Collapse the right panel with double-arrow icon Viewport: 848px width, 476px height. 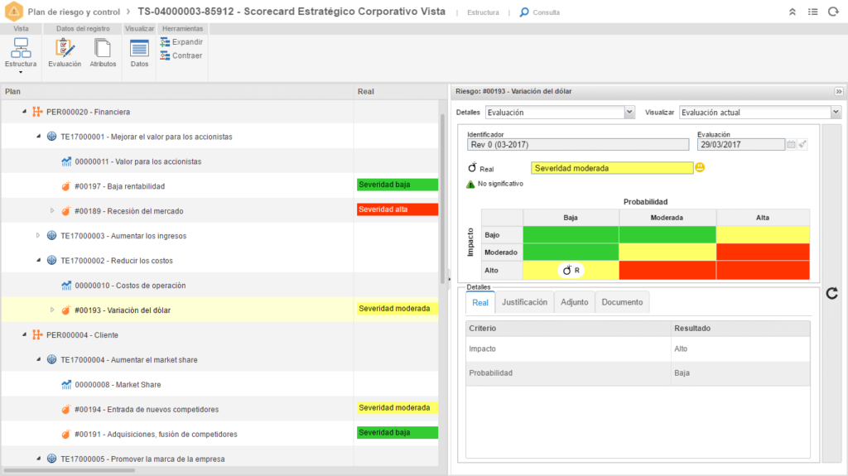click(x=839, y=91)
